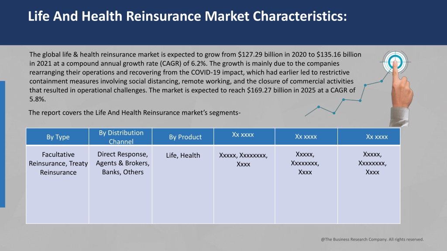Image resolution: width=447 pixels, height=251 pixels.
Task: Click 'The report covers the Life And Health Reinsurance market's segments-' line
Action: click(134, 113)
